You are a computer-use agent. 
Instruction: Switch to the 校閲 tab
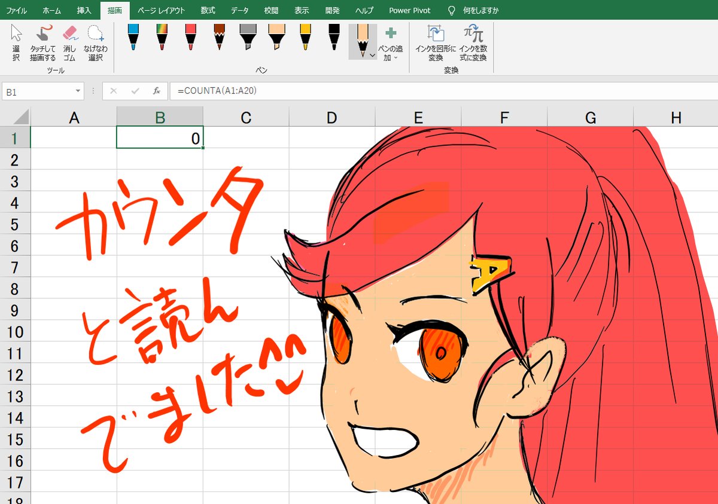click(x=271, y=11)
